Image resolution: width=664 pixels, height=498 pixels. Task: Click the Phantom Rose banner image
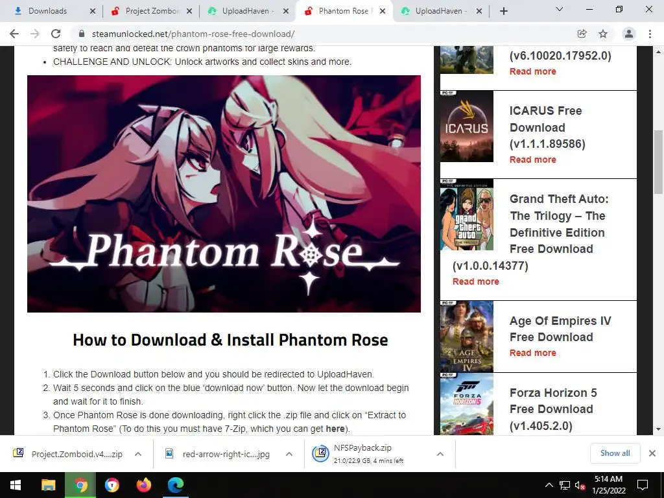224,194
